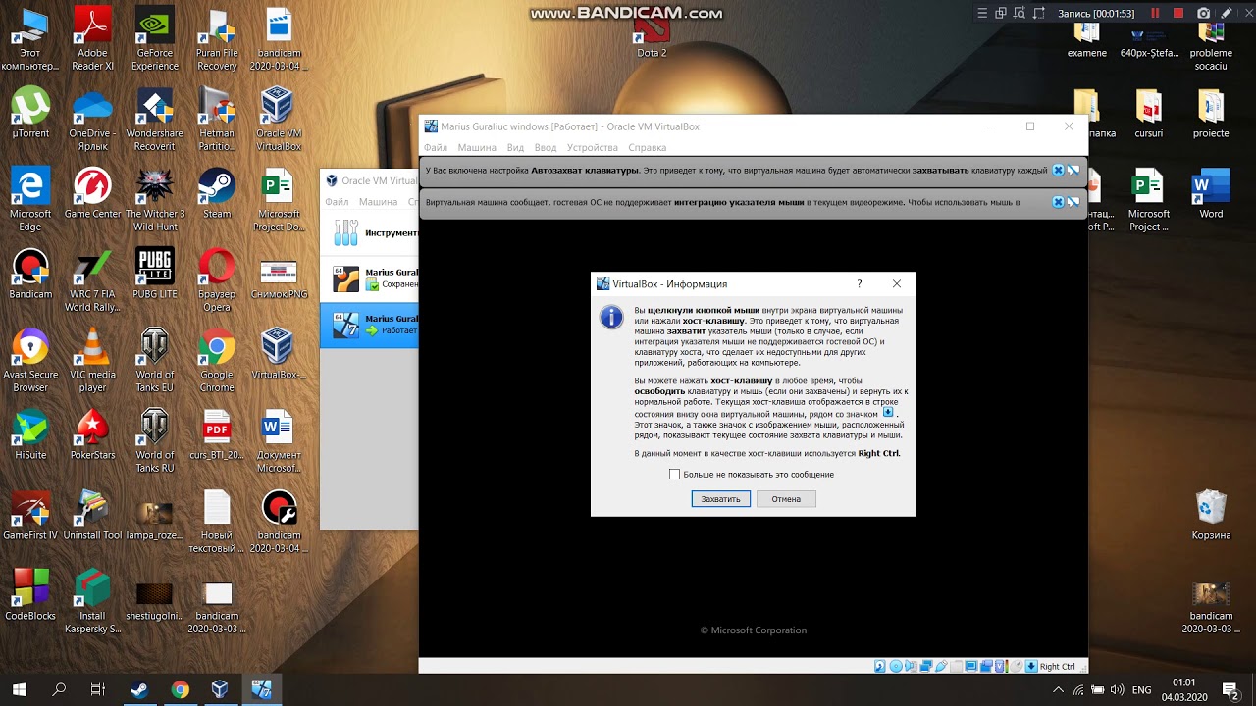Click Bandicam window-select mode icon
This screenshot has width=1256, height=706.
(1001, 13)
